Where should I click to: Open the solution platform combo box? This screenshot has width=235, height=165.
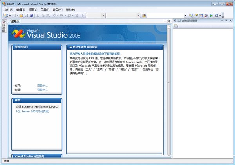[x=123, y=15]
